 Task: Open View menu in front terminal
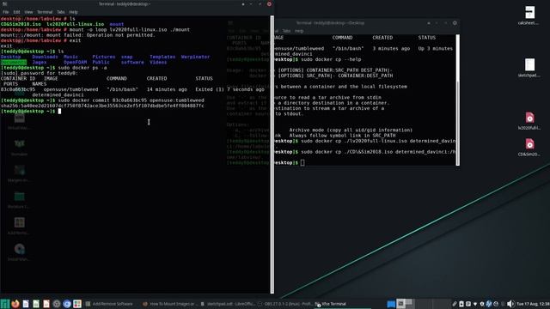pyautogui.click(x=28, y=12)
